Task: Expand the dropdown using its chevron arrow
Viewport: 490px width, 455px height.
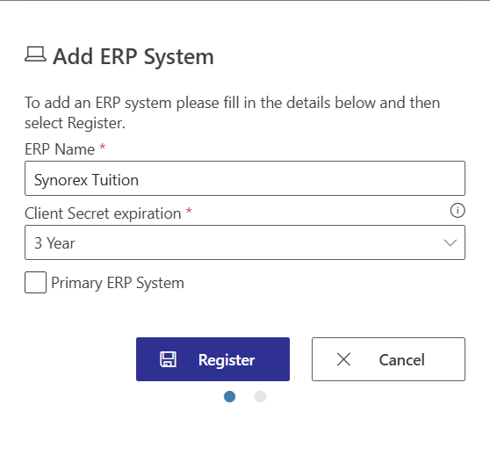Action: 450,242
